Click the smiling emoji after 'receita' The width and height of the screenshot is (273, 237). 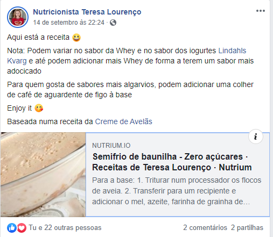pos(76,38)
